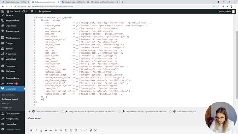The image size is (238, 134).
Task: Open the Комментарии menu
Action: (x=12, y=31)
